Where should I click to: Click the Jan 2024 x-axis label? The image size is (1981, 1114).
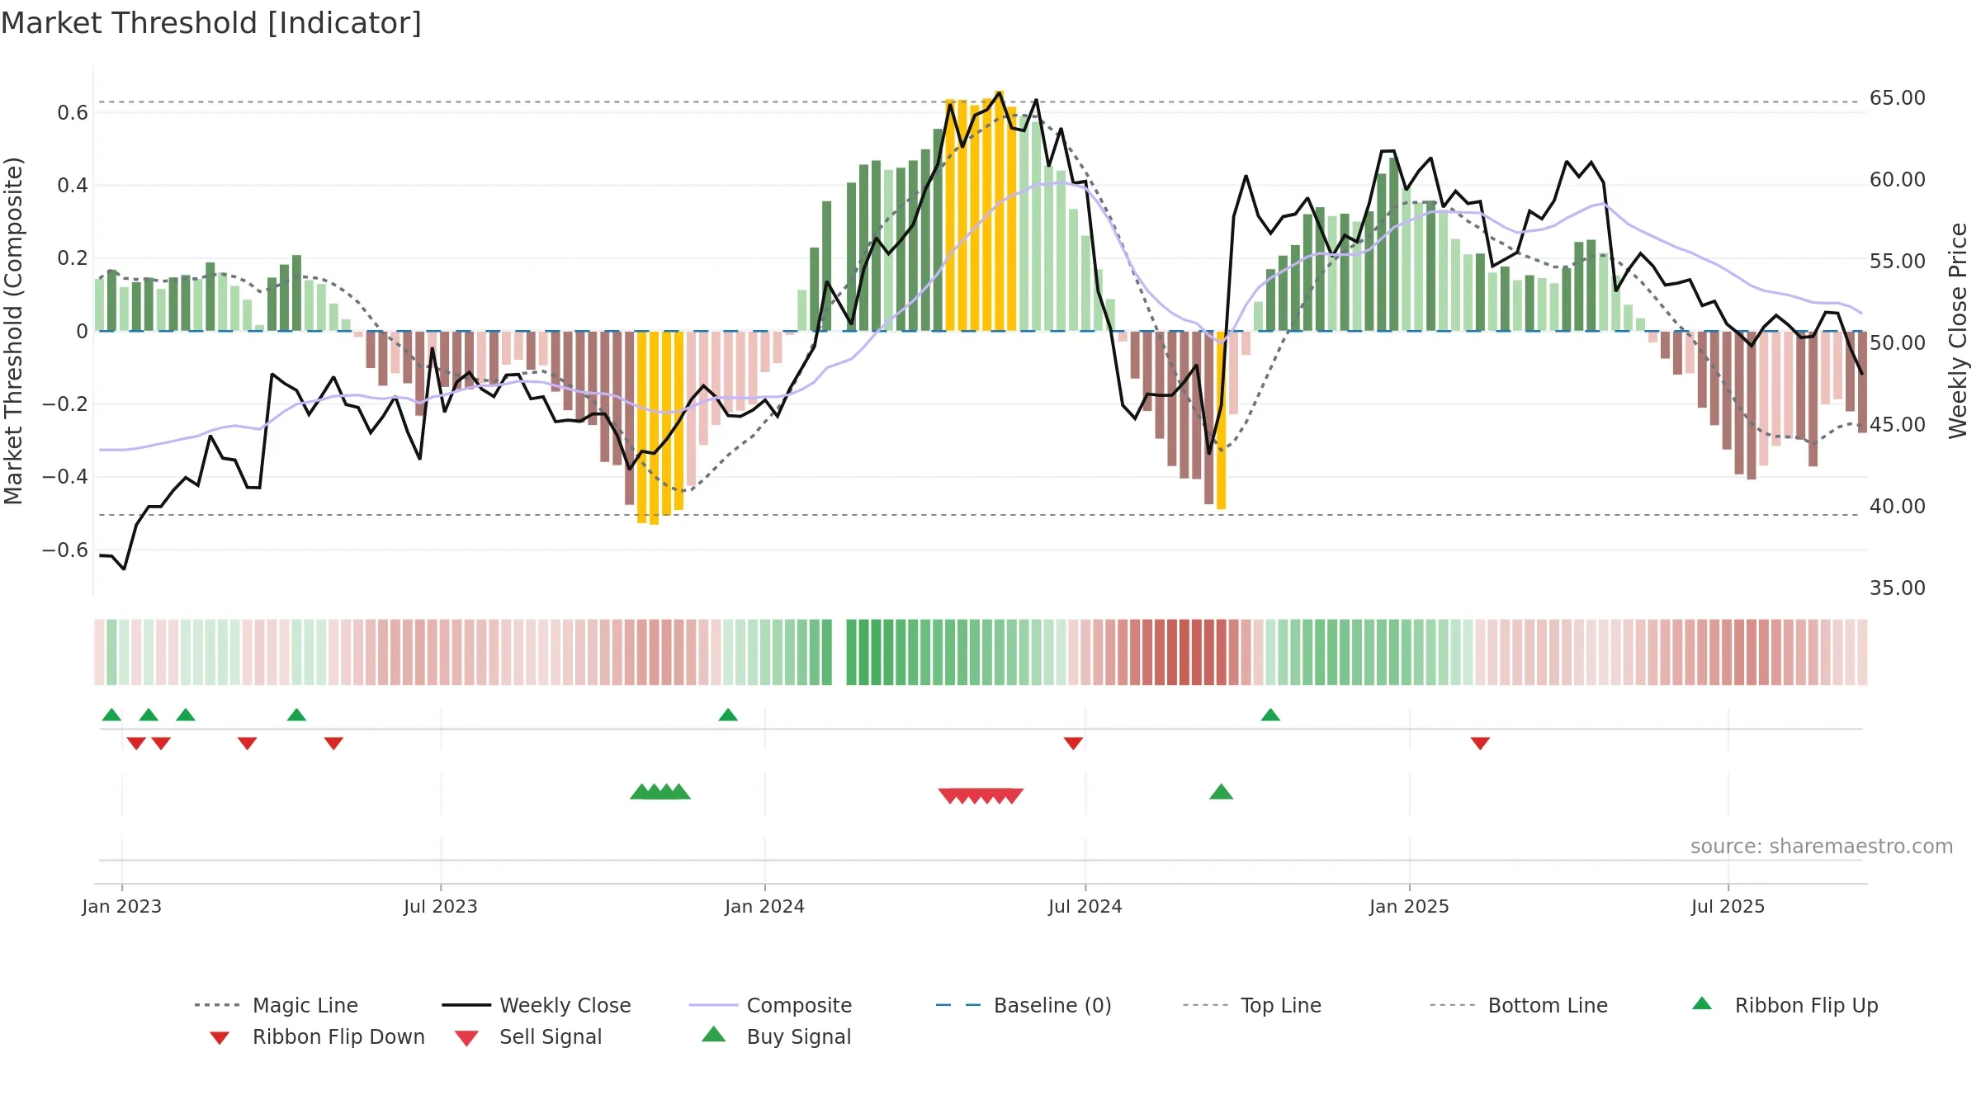tap(764, 906)
